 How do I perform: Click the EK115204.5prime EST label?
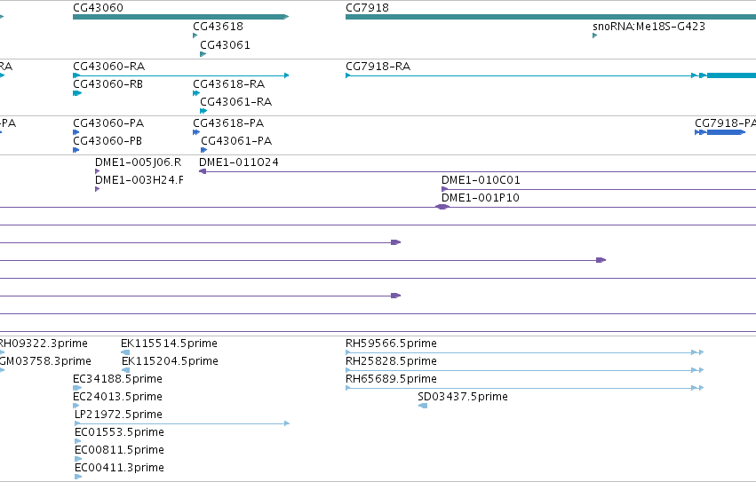coord(171,361)
